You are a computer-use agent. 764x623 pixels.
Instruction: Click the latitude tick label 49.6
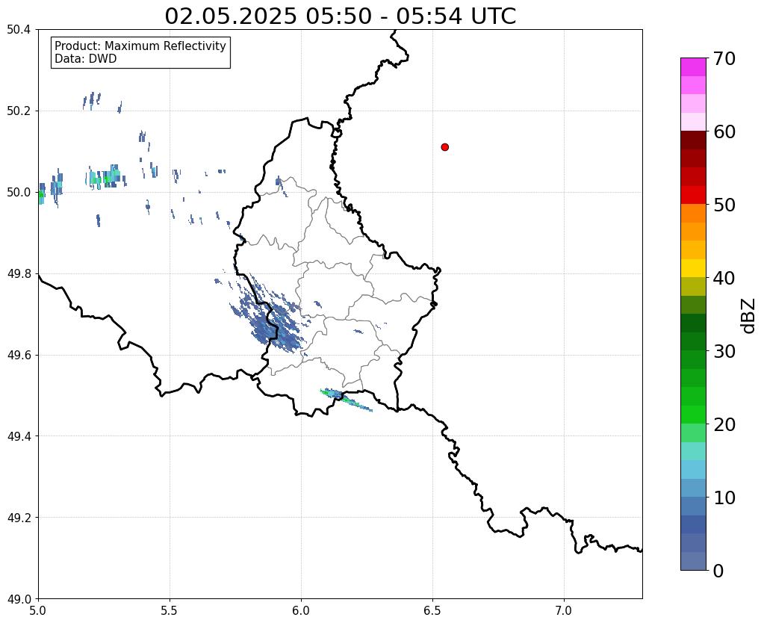pos(19,356)
